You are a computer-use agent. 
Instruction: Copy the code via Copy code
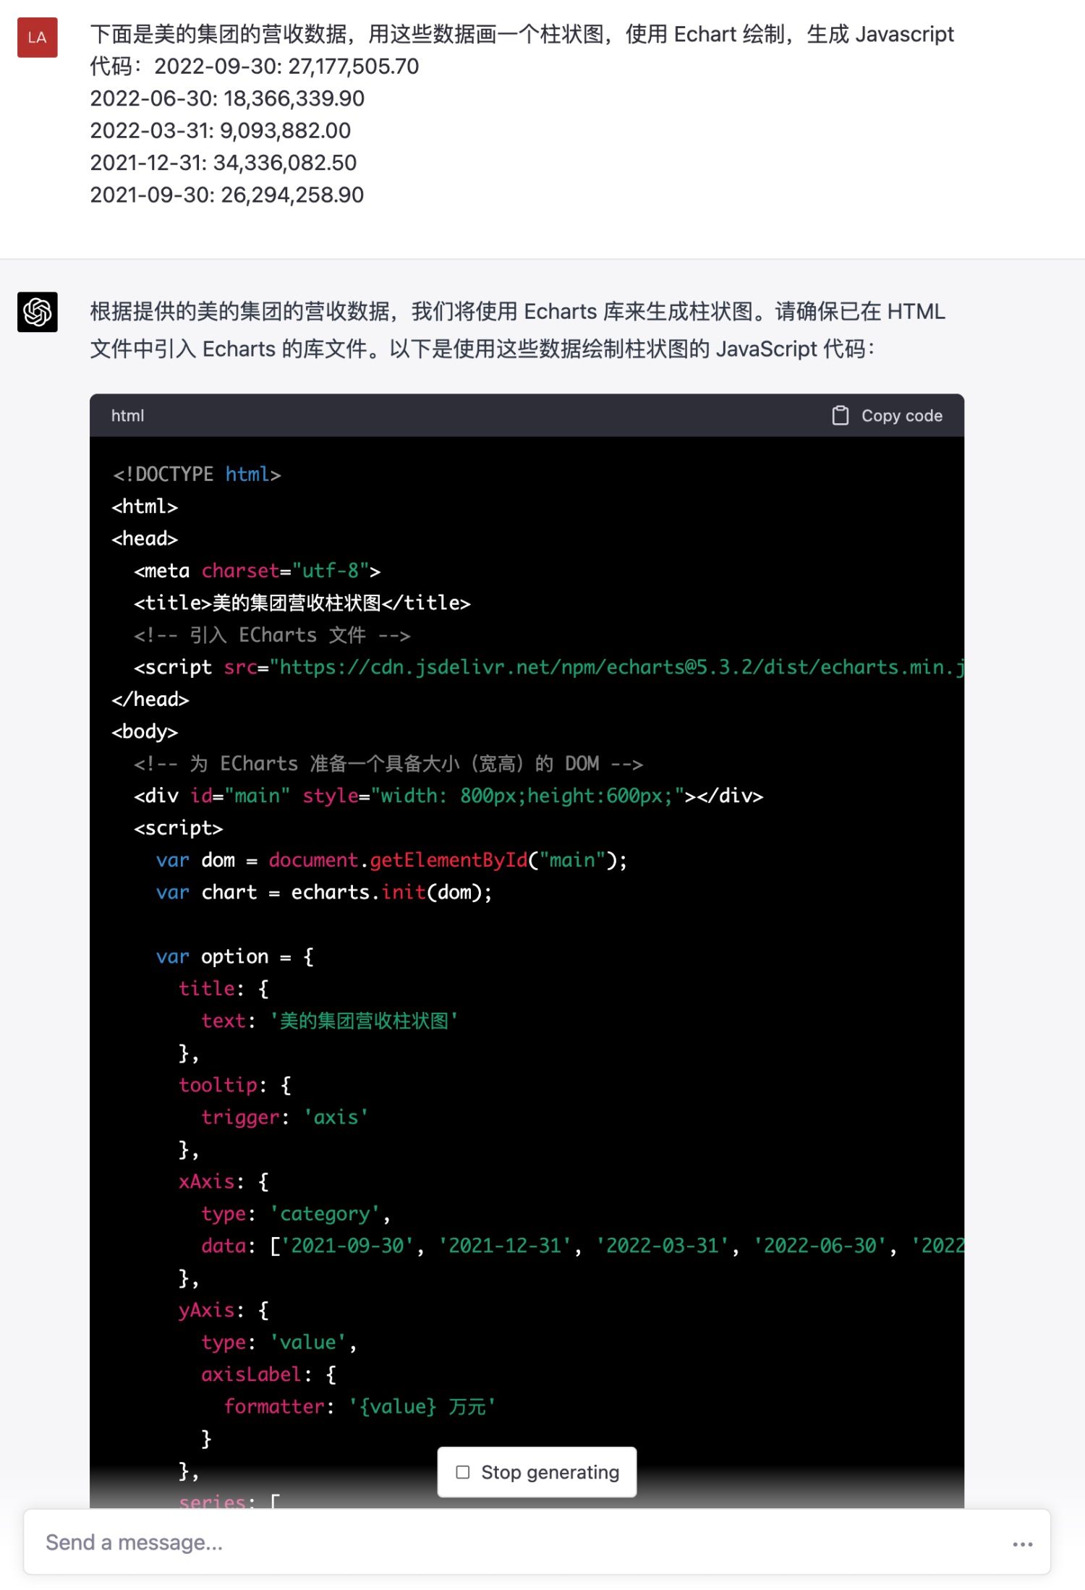(887, 415)
